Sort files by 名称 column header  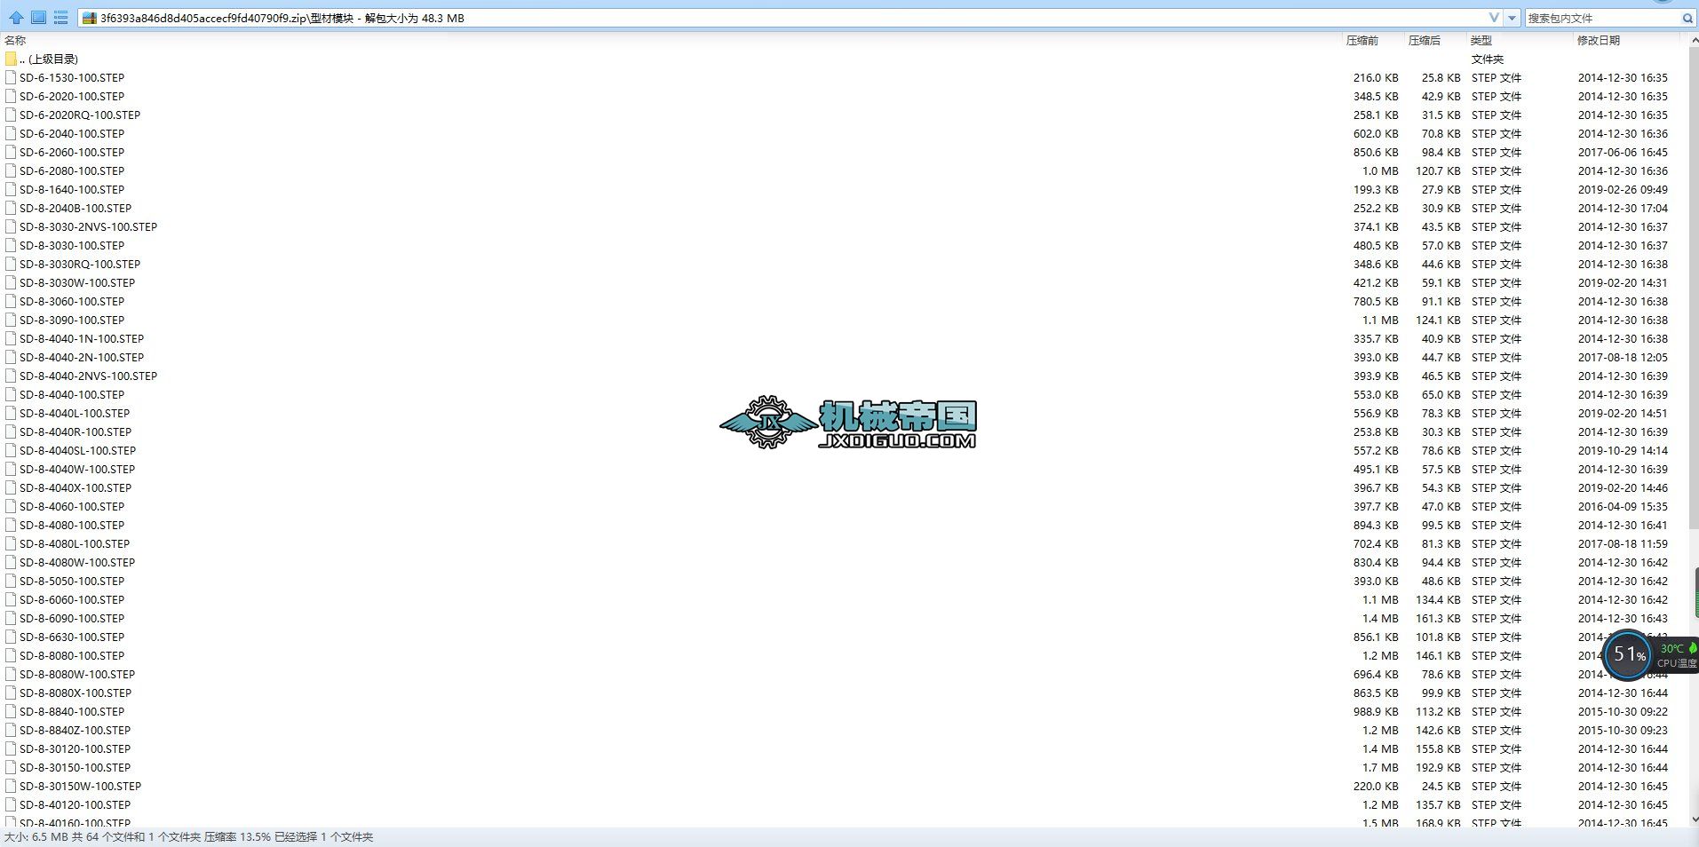15,40
